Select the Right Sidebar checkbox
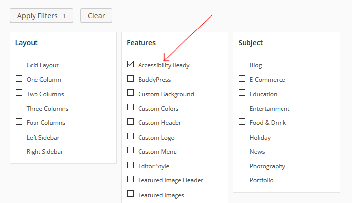Viewport: 352px width, 203px height. [x=19, y=150]
